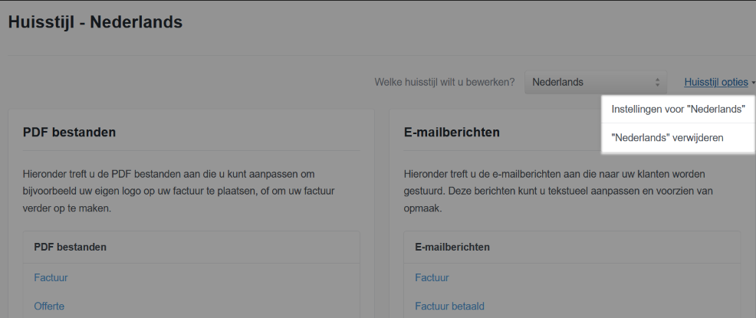Click the large E-mailberichten panel title

pyautogui.click(x=451, y=132)
